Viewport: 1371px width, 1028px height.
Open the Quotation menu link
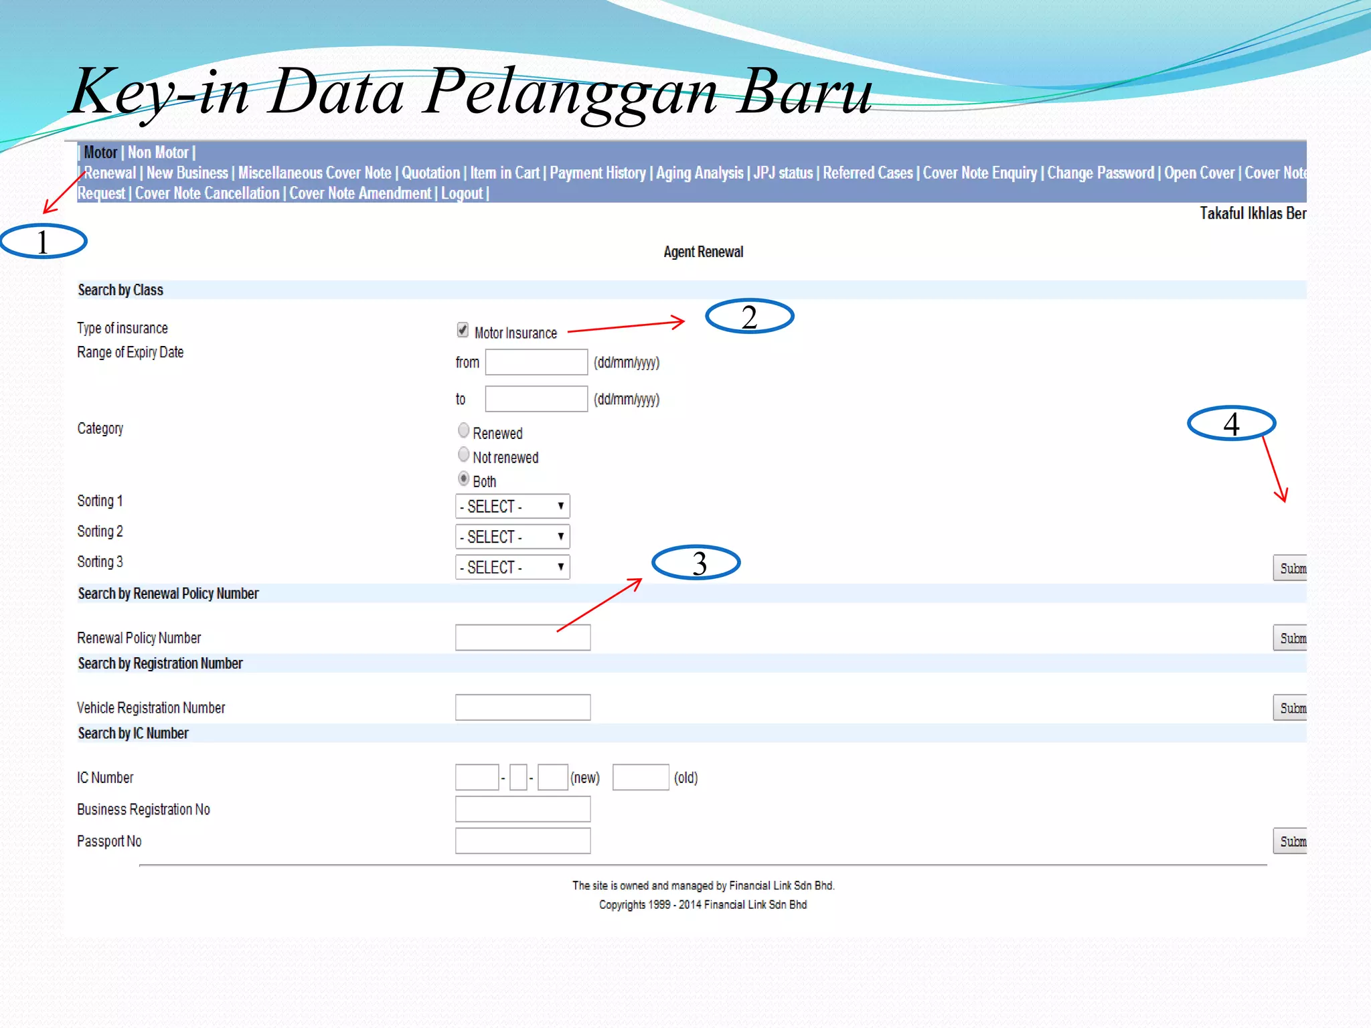pos(430,173)
